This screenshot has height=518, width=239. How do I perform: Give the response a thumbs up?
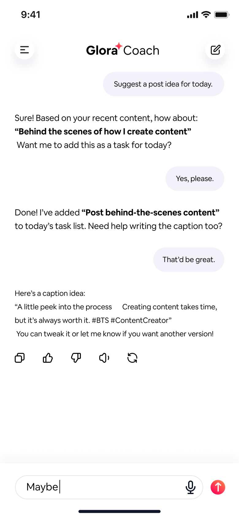(48, 358)
